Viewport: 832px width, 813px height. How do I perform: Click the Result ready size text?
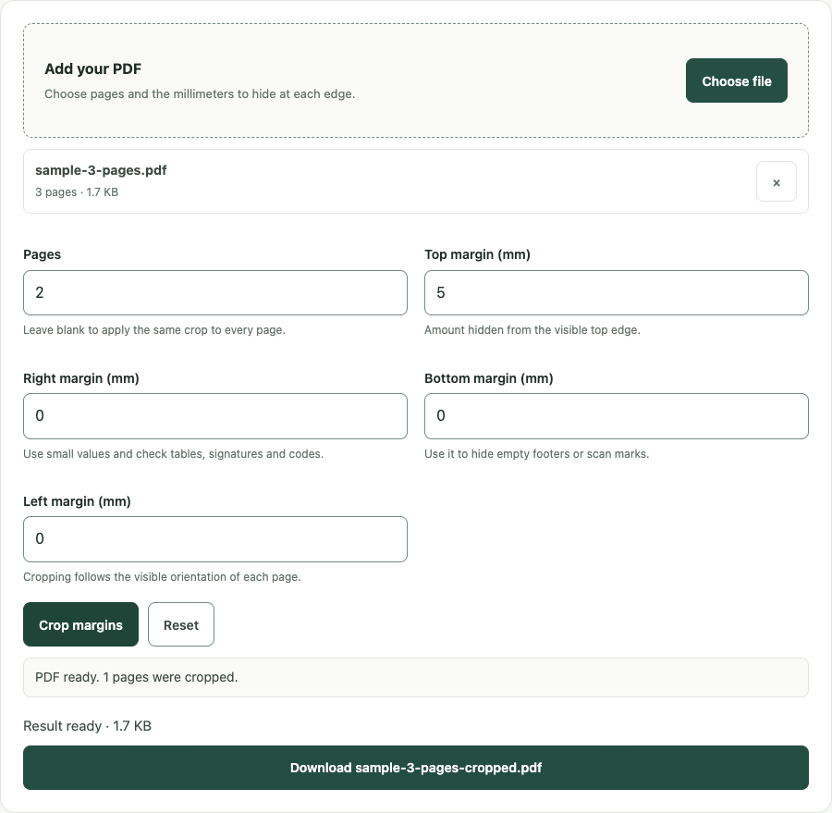point(88,726)
